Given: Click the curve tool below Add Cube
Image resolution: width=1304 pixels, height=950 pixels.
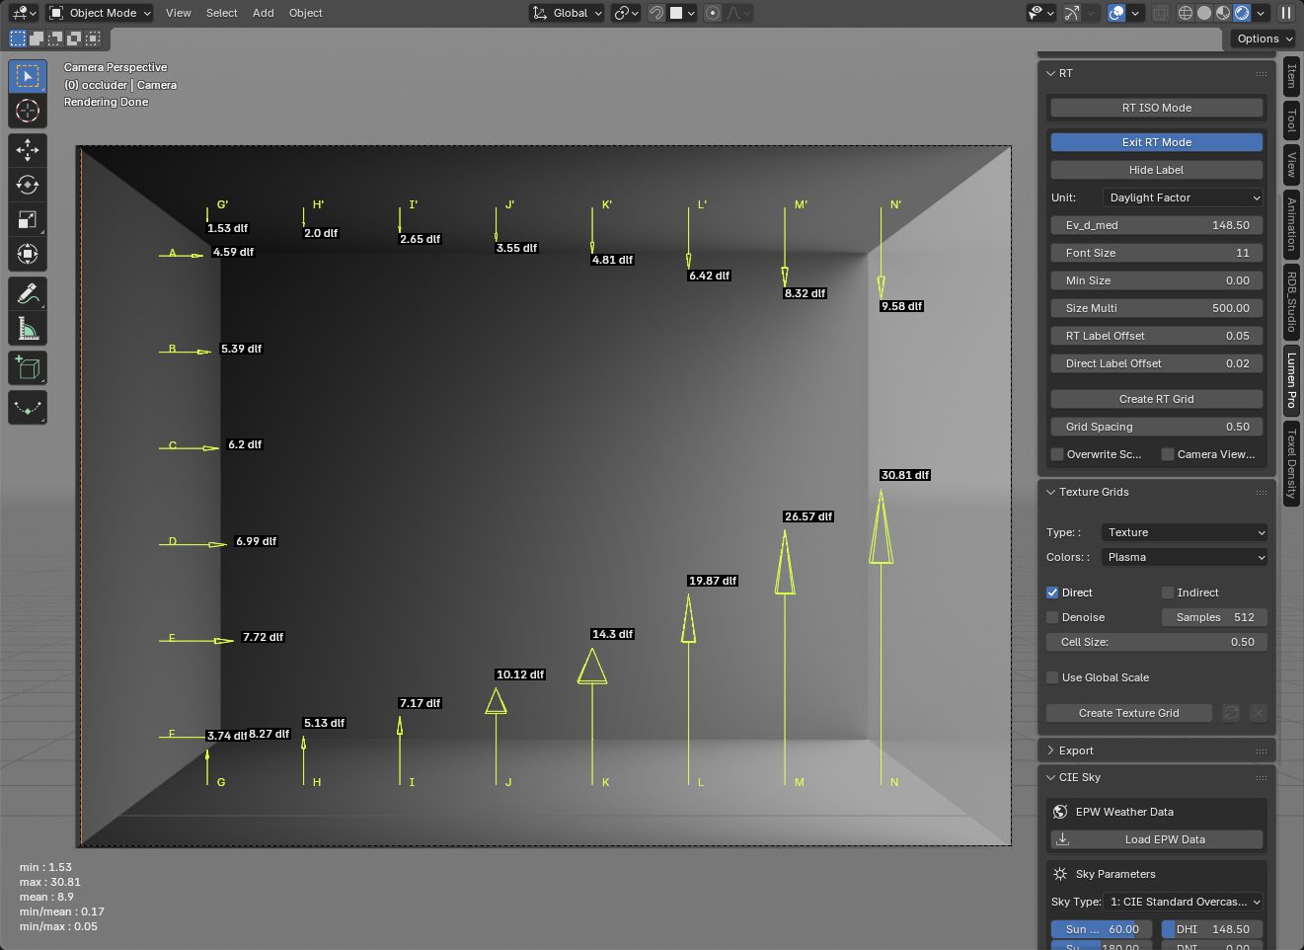Looking at the screenshot, I should [28, 407].
